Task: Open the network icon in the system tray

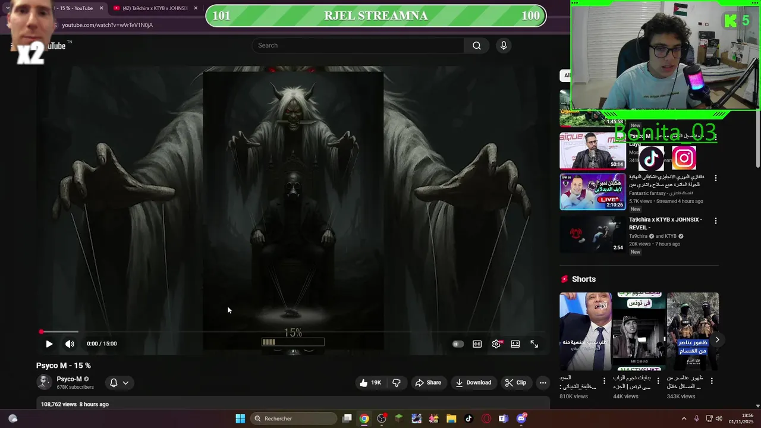Action: pyautogui.click(x=709, y=418)
